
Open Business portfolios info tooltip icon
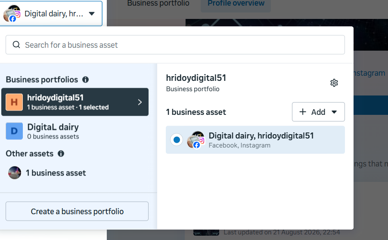(x=85, y=80)
